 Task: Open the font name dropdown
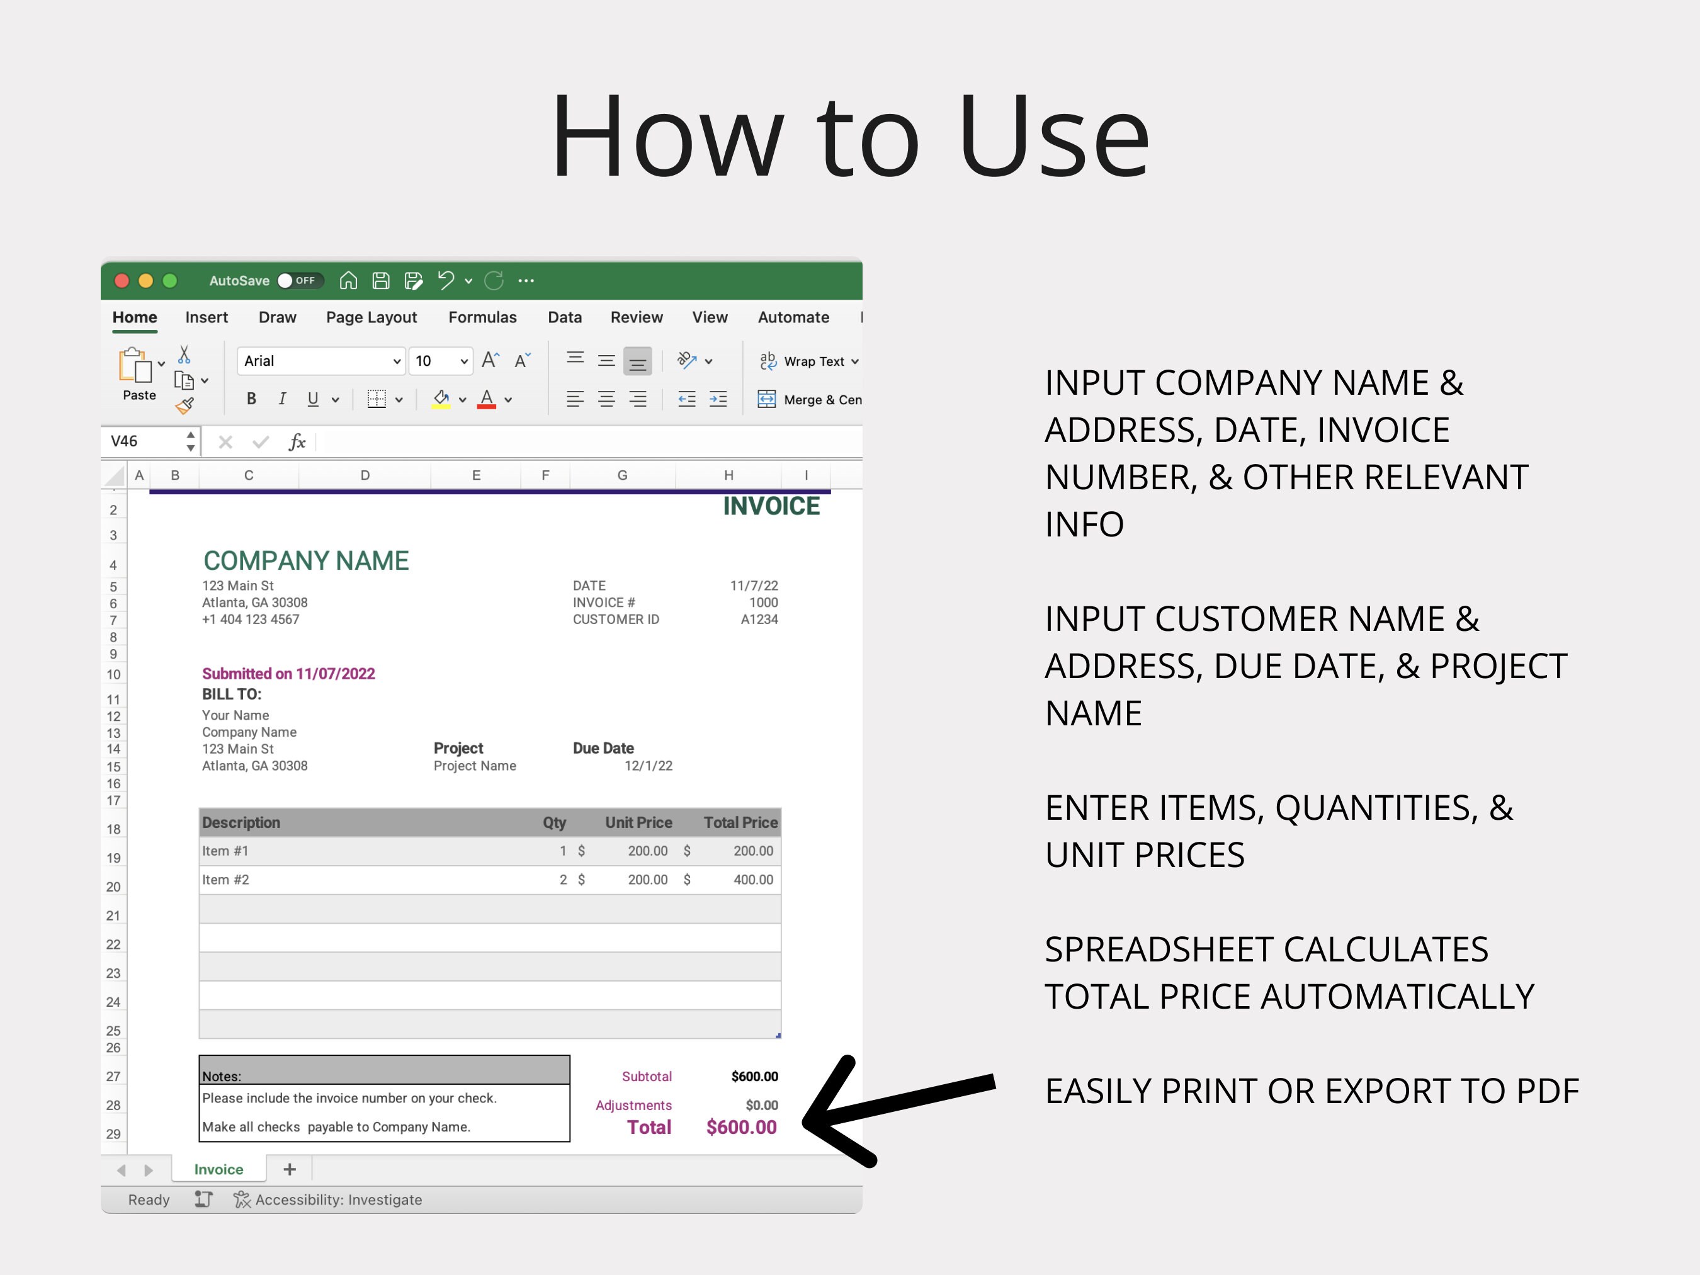[x=397, y=360]
